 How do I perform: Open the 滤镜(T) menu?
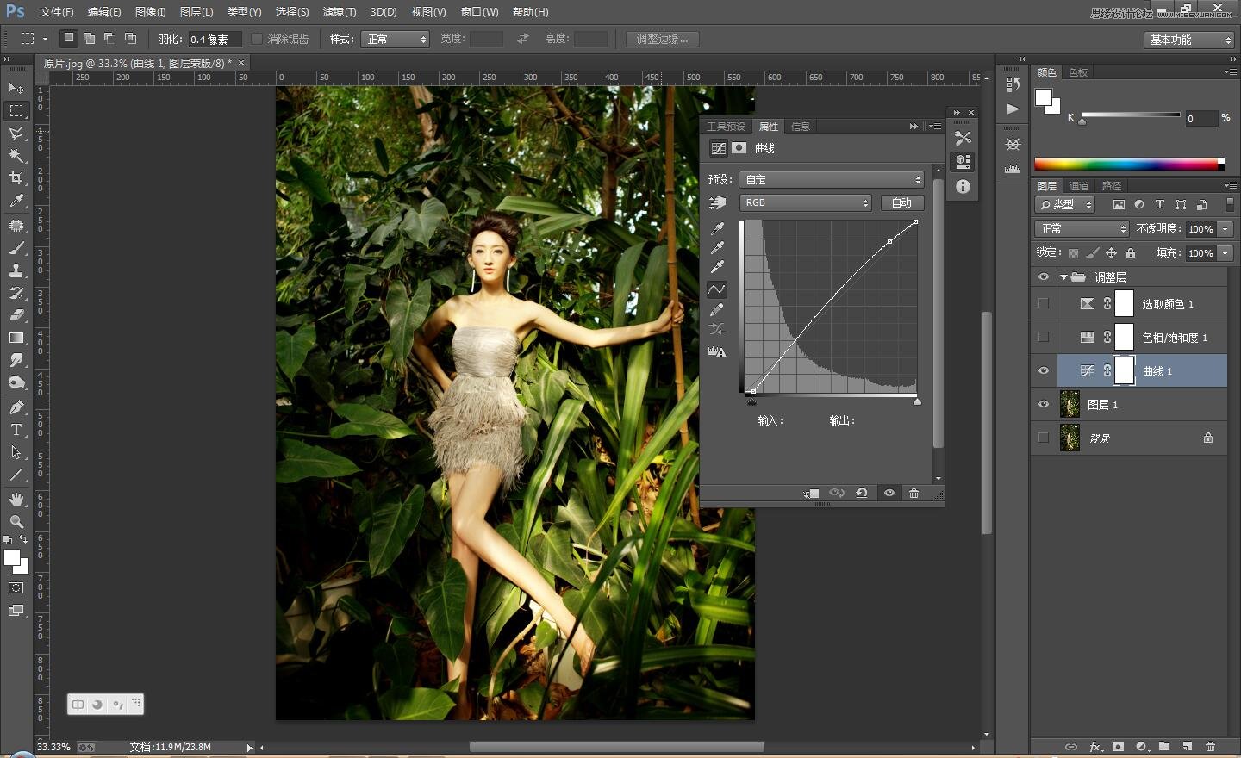point(339,12)
